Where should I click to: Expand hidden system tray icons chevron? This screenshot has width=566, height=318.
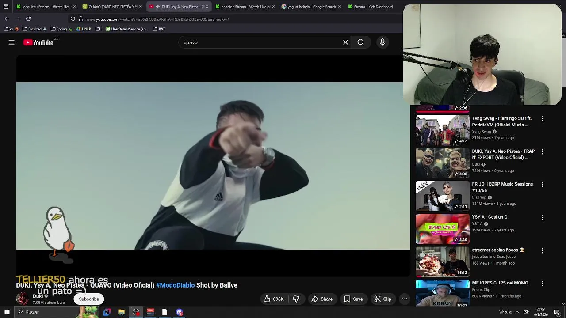pyautogui.click(x=517, y=312)
